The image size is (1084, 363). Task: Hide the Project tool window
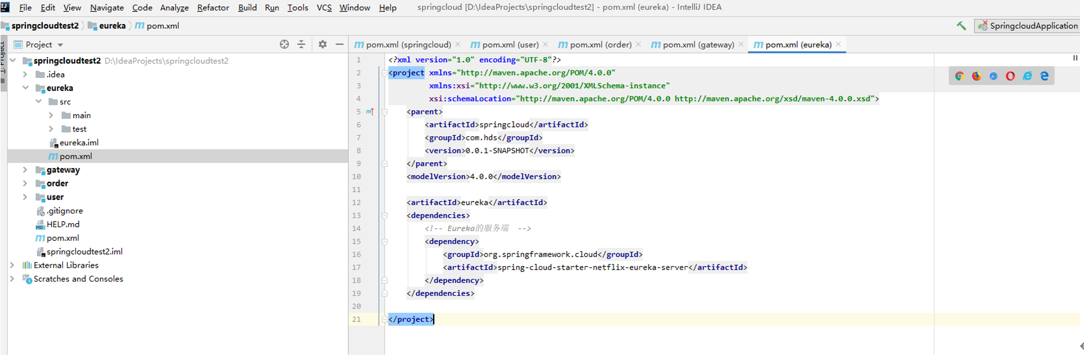(x=340, y=44)
